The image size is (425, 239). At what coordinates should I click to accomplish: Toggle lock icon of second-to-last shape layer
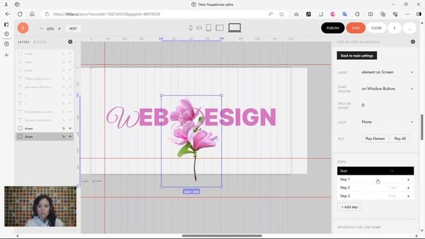[x=63, y=128]
